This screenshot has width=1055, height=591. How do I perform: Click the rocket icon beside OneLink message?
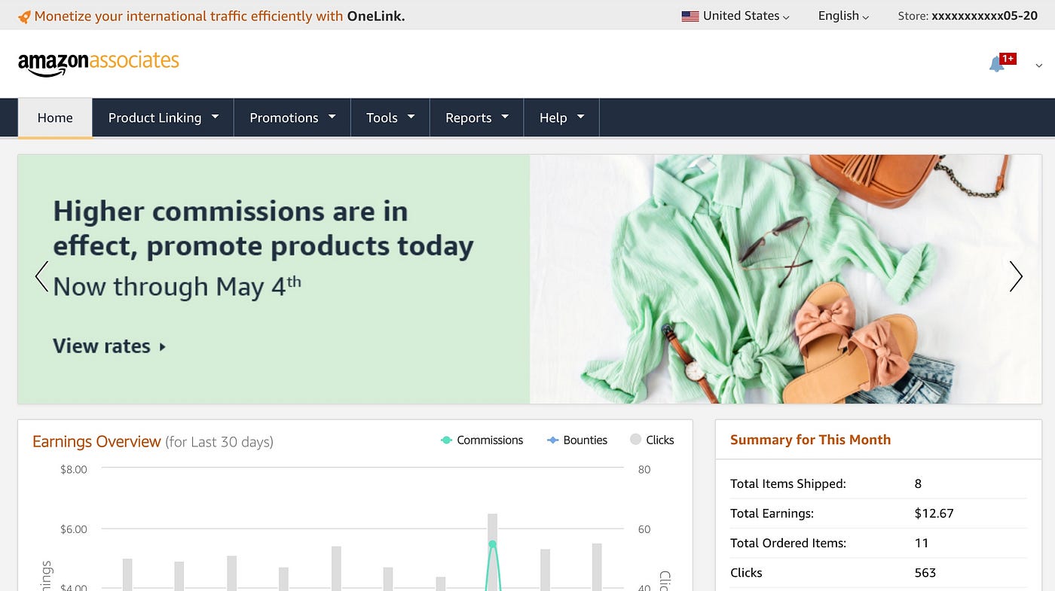(24, 17)
